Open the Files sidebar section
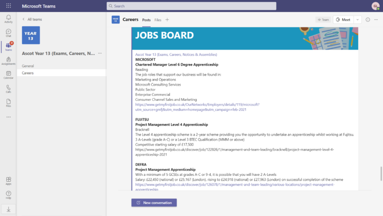 click(x=9, y=103)
